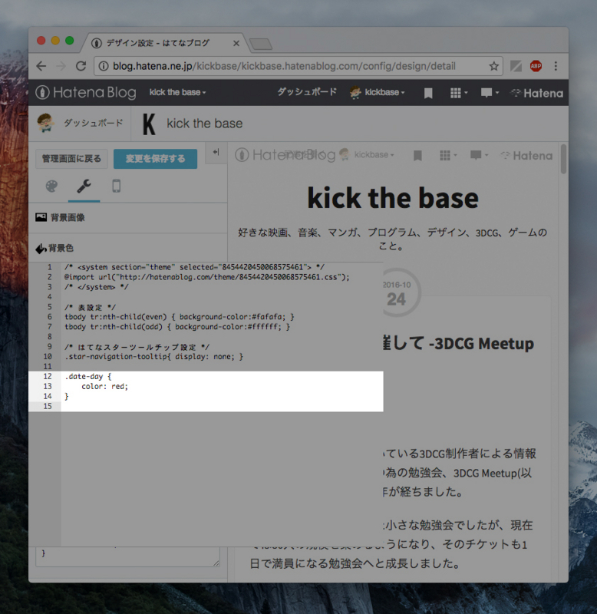Switch to the wrench customize tab
The height and width of the screenshot is (614, 597).
pyautogui.click(x=84, y=186)
